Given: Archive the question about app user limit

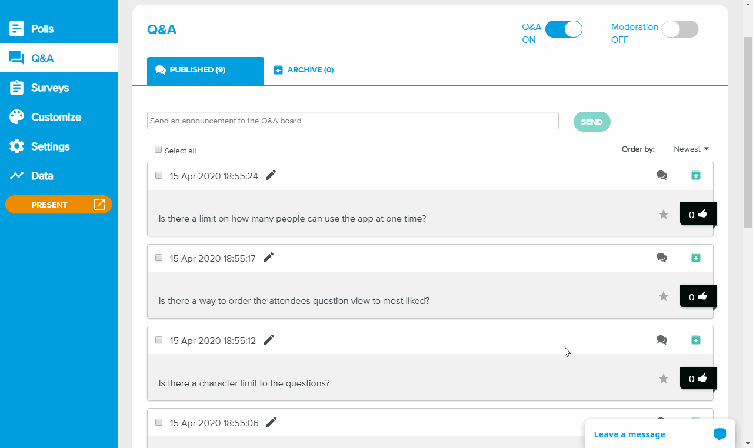Looking at the screenshot, I should (x=696, y=175).
